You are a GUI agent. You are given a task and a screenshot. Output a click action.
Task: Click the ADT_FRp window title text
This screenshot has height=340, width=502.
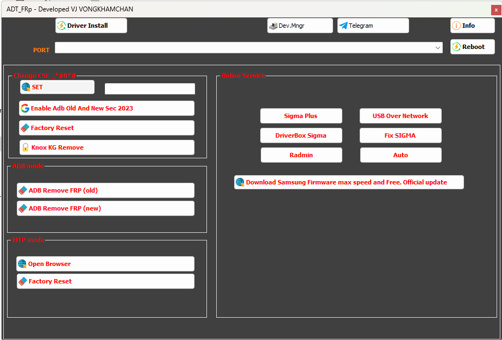(x=70, y=9)
